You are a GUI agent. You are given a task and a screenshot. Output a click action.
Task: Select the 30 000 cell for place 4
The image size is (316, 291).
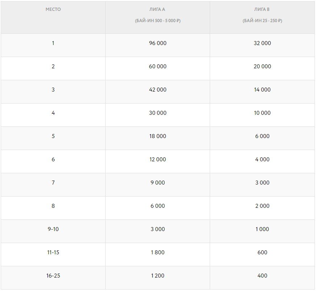pos(157,113)
